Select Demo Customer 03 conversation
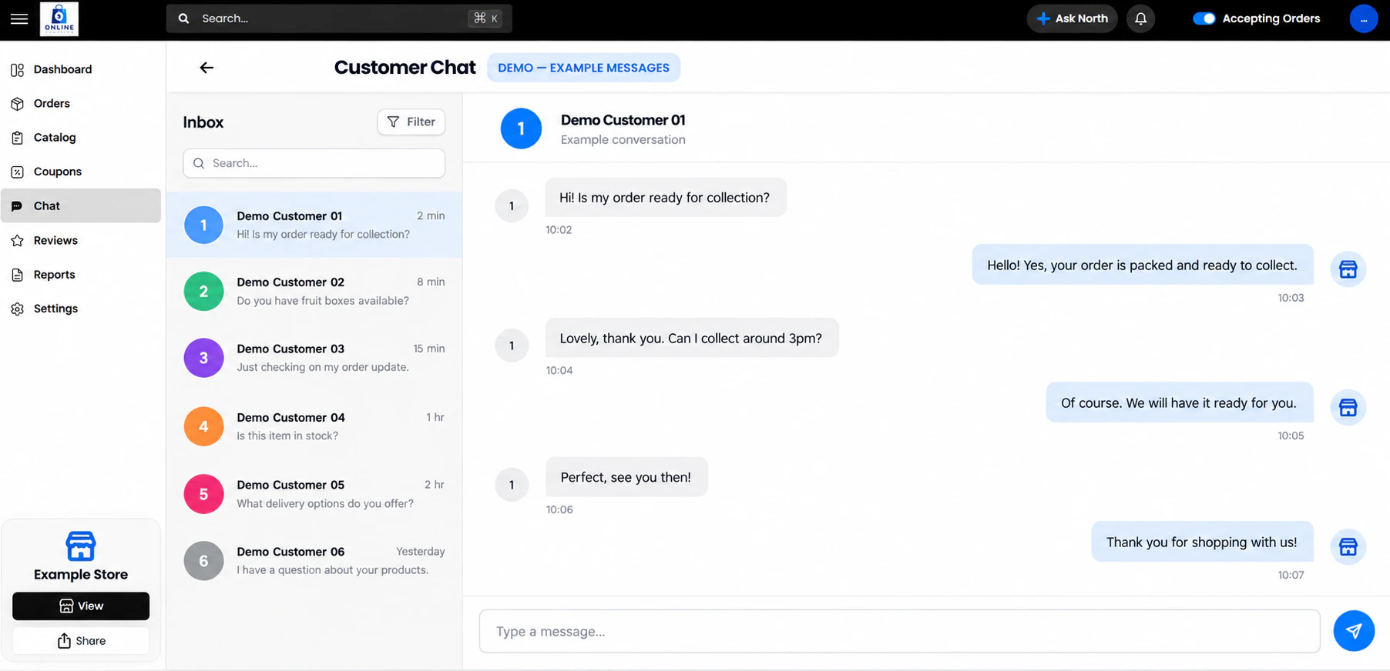 click(314, 358)
